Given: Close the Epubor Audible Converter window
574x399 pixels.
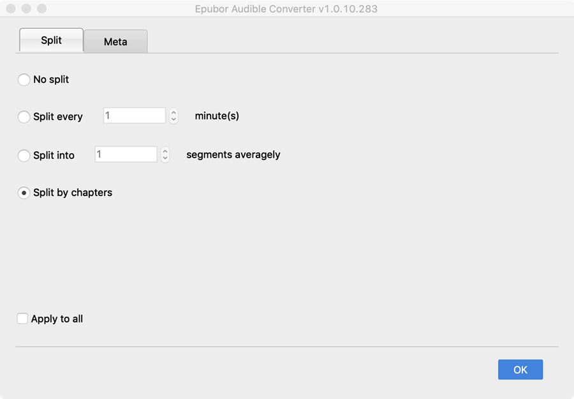Looking at the screenshot, I should [11, 9].
